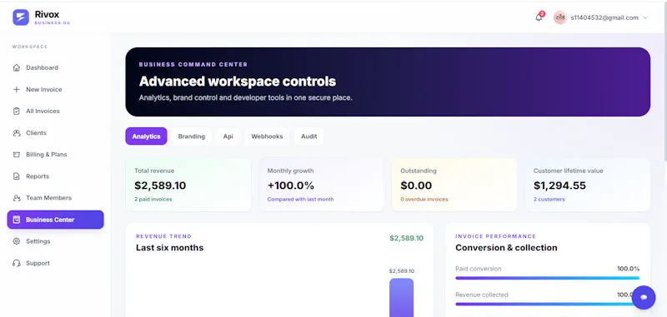Open the chat bubble widget

644,298
